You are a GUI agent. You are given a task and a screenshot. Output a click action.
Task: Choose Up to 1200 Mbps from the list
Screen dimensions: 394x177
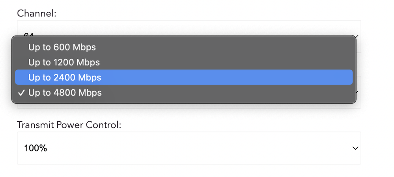click(x=64, y=62)
